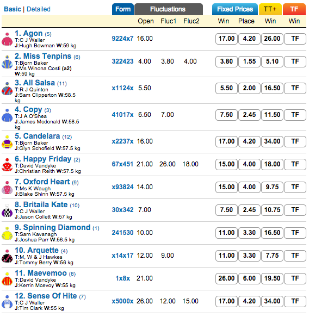Open Agon's form 9224x7
This screenshot has width=309, height=317.
pos(122,39)
